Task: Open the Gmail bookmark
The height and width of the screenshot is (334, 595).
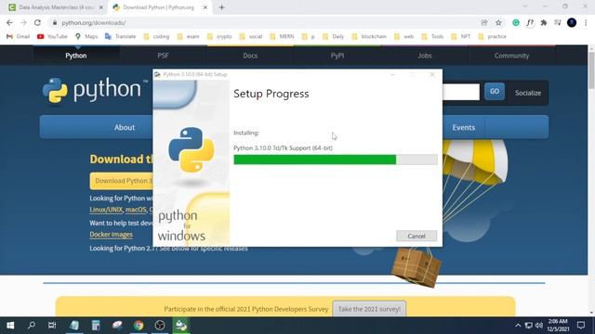Action: [x=19, y=36]
